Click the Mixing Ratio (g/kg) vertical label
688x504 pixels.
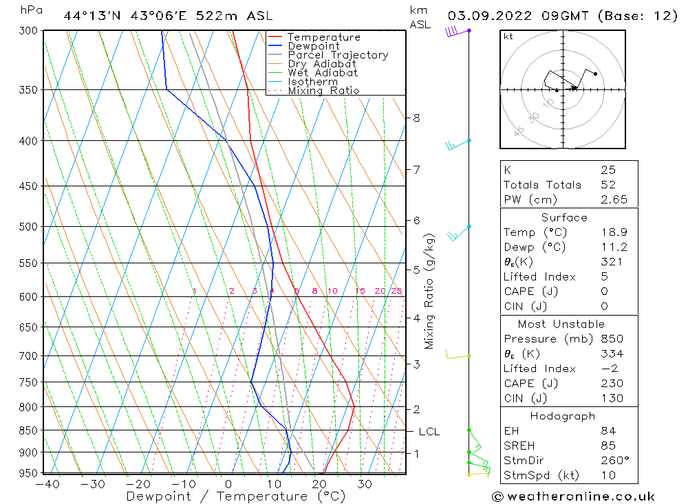point(429,292)
